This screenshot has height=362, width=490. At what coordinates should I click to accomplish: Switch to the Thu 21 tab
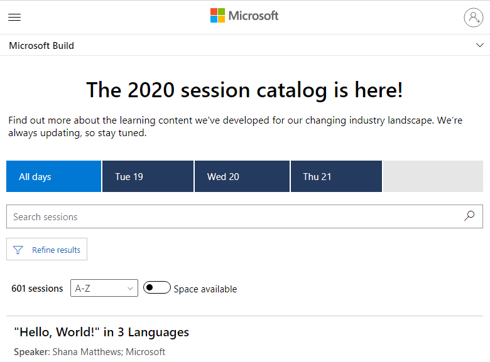(x=336, y=176)
